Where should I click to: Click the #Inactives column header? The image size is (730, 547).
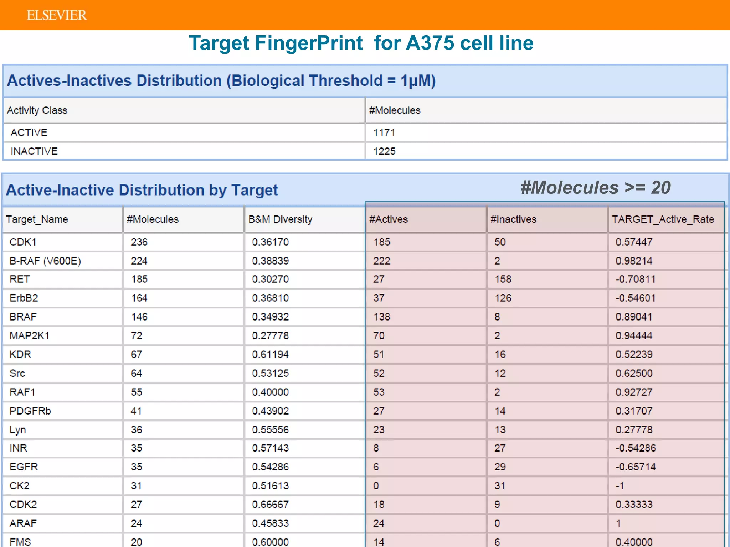(x=513, y=219)
